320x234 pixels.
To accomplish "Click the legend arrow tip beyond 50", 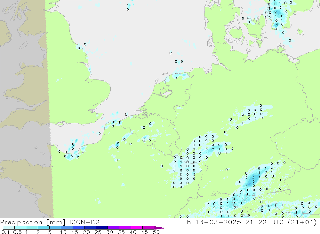I will (x=160, y=228).
